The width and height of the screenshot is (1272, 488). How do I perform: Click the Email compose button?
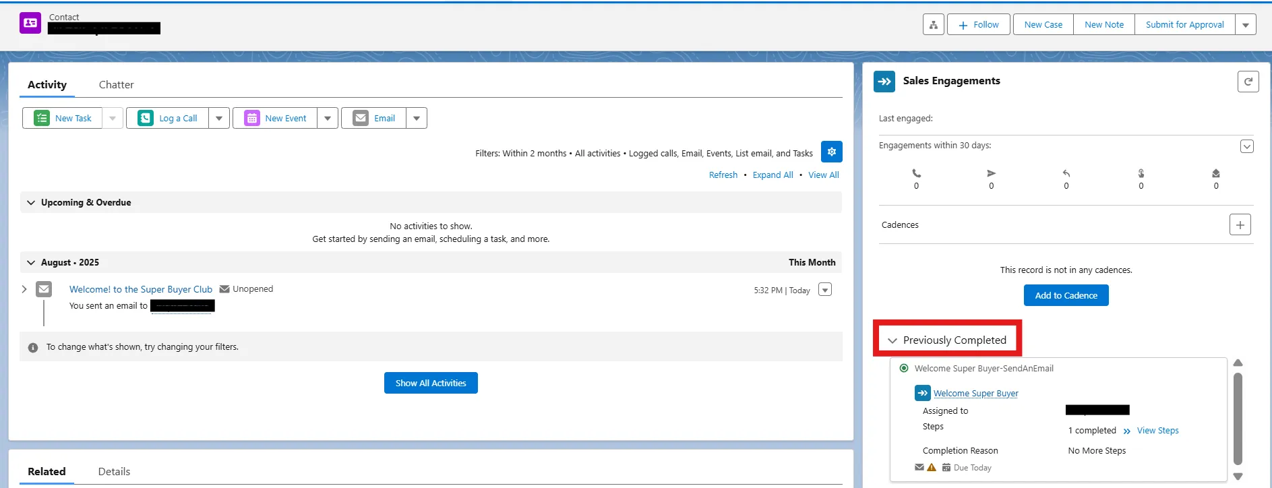click(x=374, y=118)
